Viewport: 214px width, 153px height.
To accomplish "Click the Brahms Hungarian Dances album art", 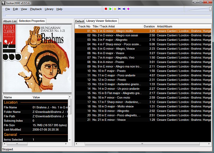I will click(x=37, y=58).
